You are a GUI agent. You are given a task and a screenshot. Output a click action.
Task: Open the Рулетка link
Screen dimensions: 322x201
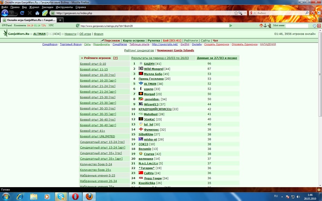(x=154, y=40)
